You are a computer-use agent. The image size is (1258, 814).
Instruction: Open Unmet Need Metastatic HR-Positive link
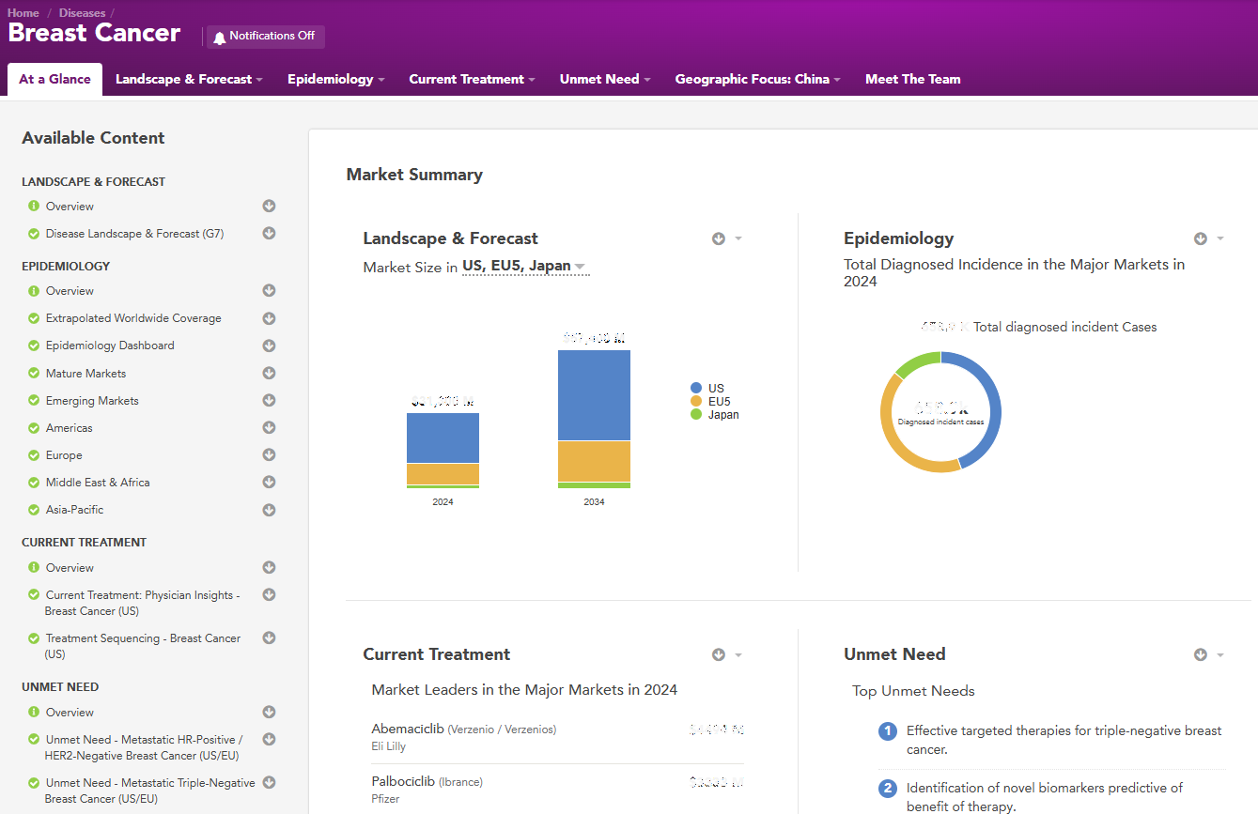[144, 747]
